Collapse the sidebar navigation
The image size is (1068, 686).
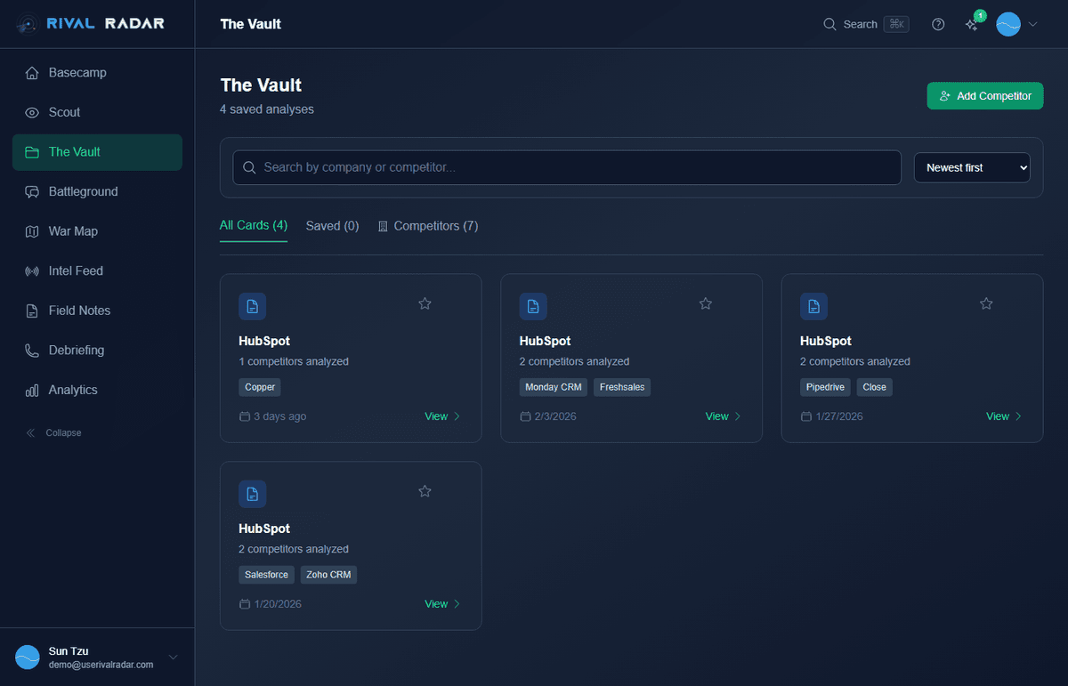pos(53,432)
